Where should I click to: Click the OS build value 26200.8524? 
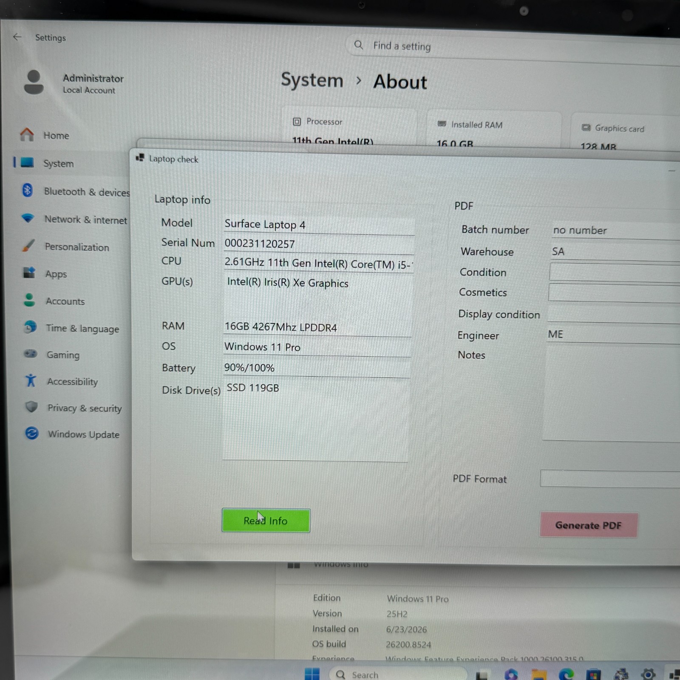pyautogui.click(x=408, y=645)
